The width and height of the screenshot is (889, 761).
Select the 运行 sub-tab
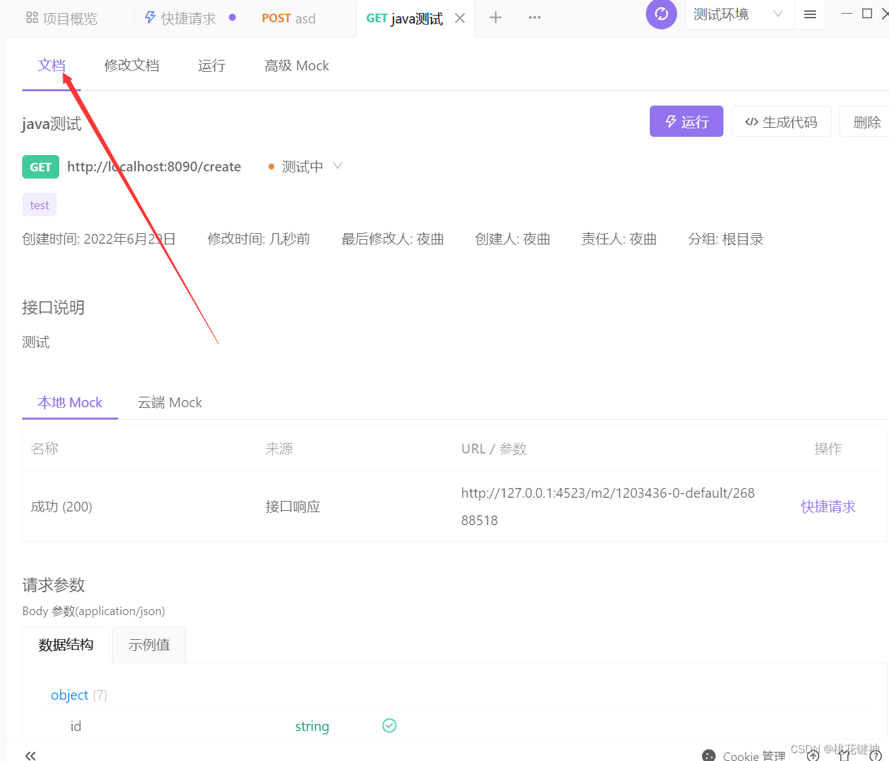pyautogui.click(x=212, y=65)
